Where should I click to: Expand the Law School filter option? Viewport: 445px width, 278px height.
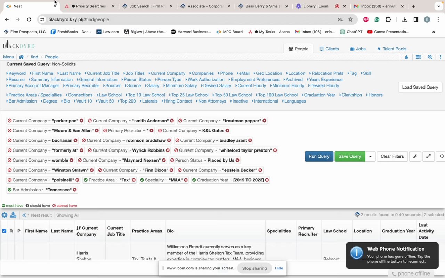pos(109,95)
